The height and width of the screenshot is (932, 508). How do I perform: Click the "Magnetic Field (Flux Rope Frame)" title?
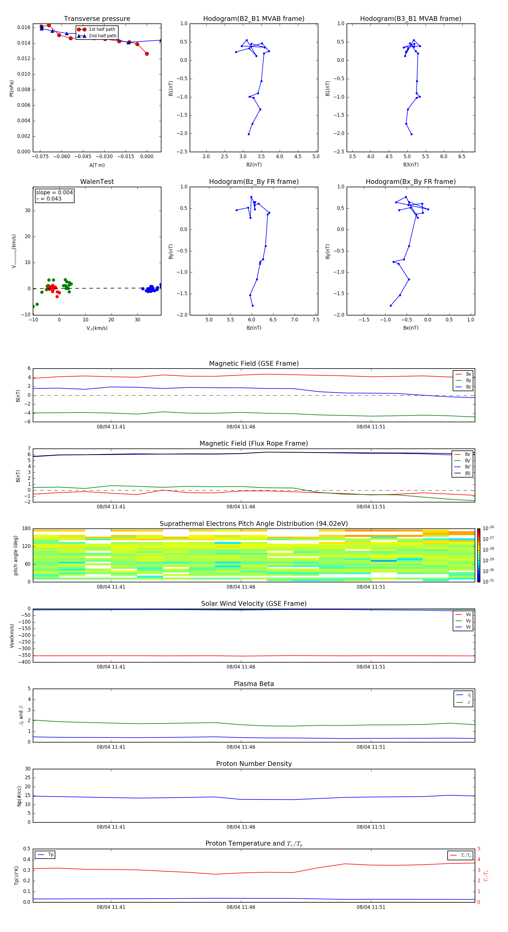(x=254, y=444)
